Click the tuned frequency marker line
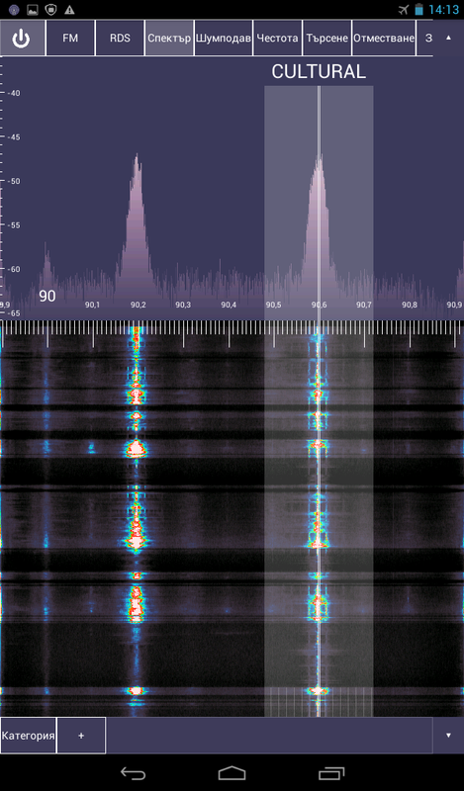The width and height of the screenshot is (464, 791). [319, 401]
